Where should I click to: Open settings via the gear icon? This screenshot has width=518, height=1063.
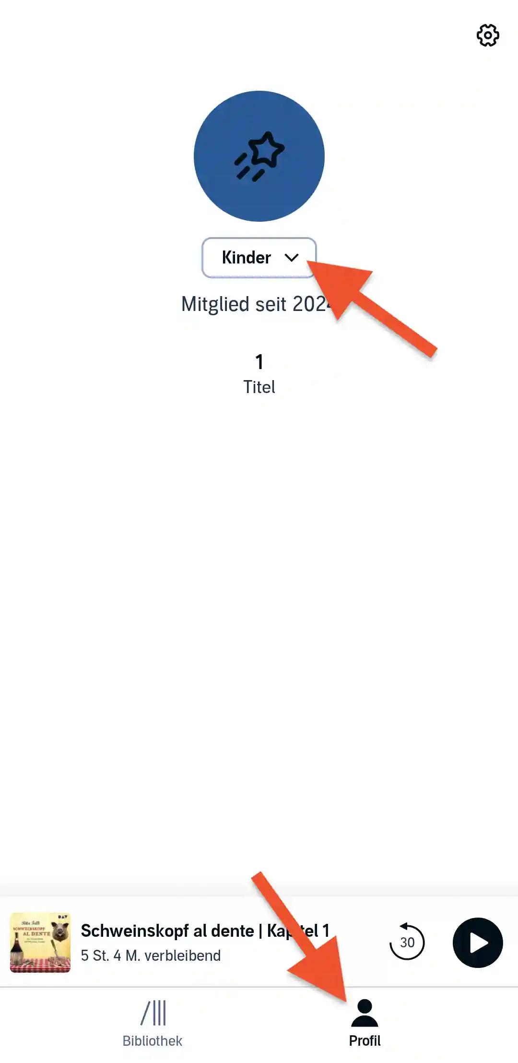pyautogui.click(x=488, y=36)
